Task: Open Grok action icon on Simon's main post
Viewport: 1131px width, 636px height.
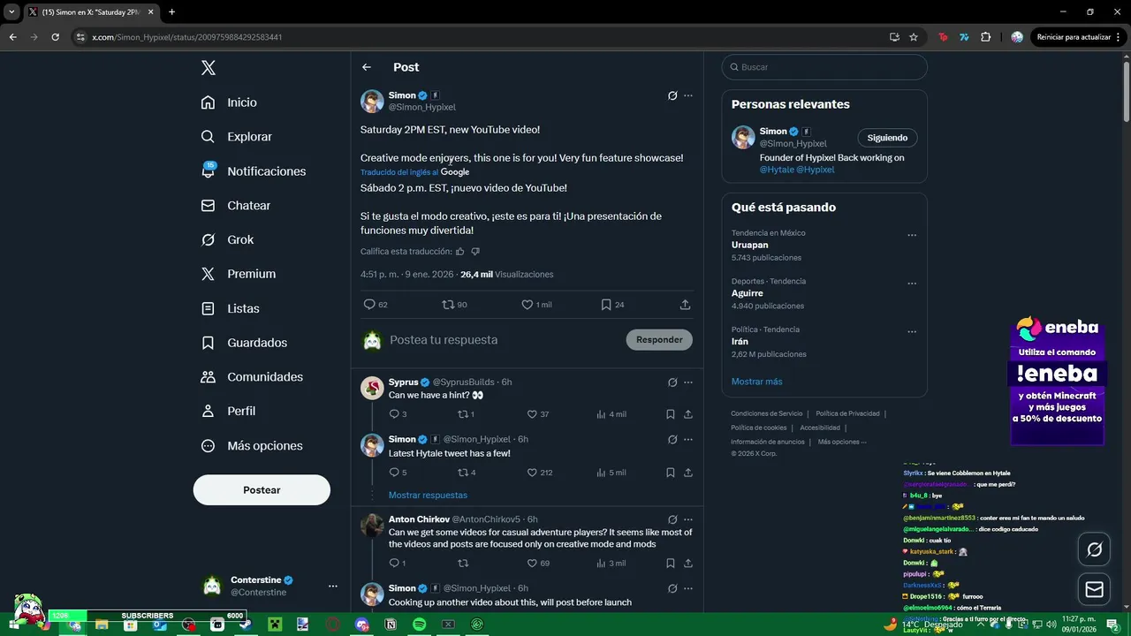Action: click(x=672, y=95)
